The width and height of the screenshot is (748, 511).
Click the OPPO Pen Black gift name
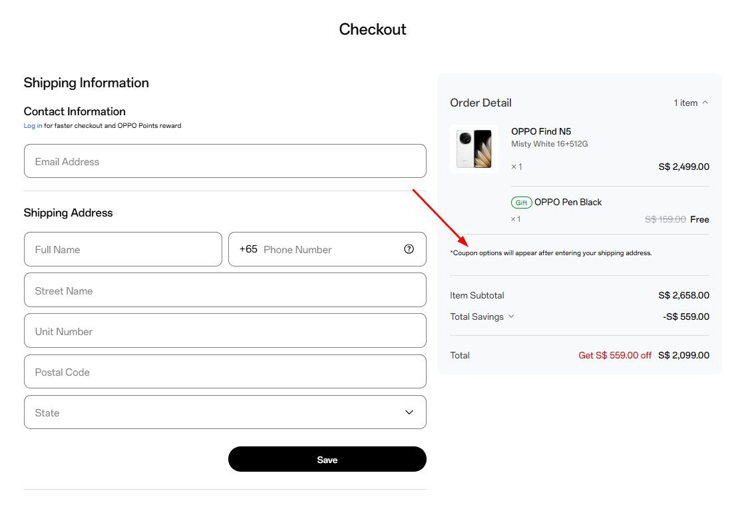coord(568,202)
